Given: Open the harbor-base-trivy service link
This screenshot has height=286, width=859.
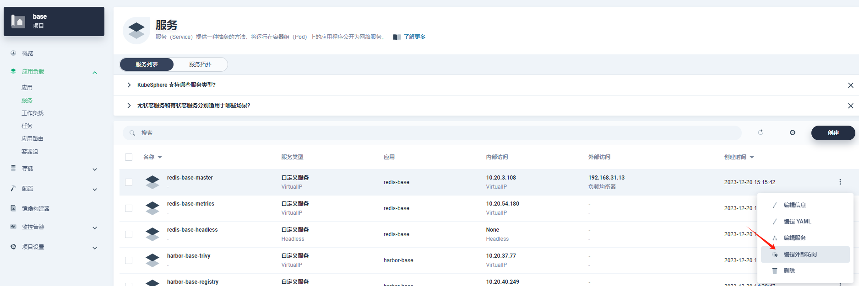Looking at the screenshot, I should pos(189,256).
